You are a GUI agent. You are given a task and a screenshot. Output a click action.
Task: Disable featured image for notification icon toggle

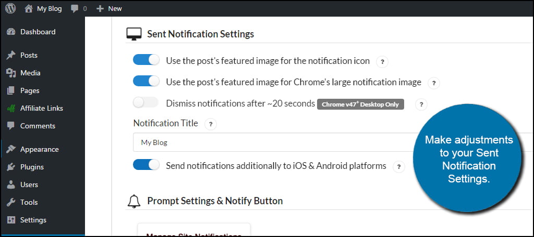(x=146, y=60)
